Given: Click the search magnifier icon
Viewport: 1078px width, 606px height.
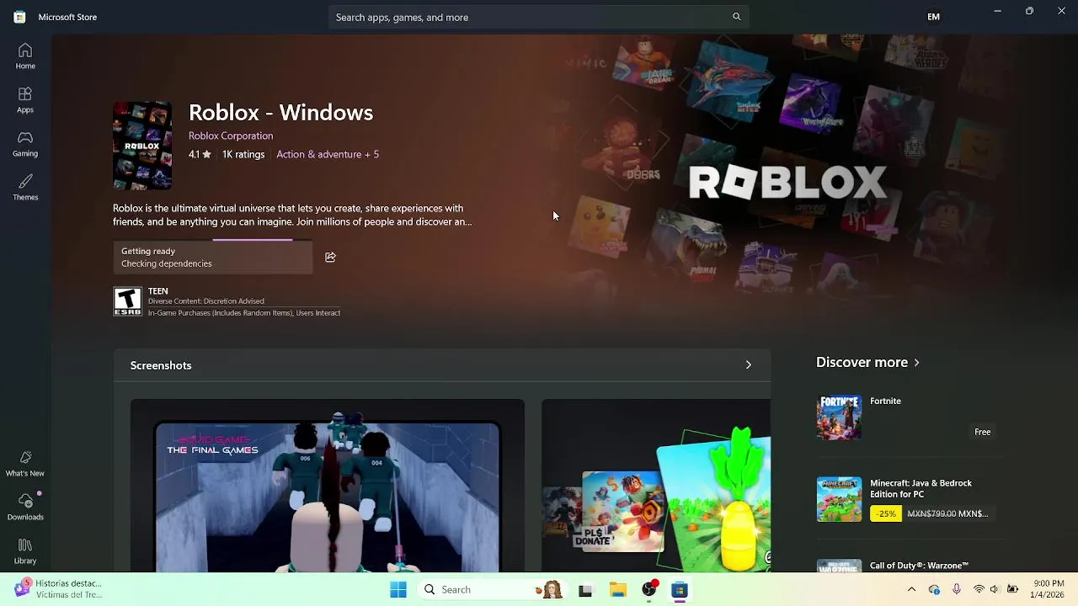Looking at the screenshot, I should [x=736, y=17].
